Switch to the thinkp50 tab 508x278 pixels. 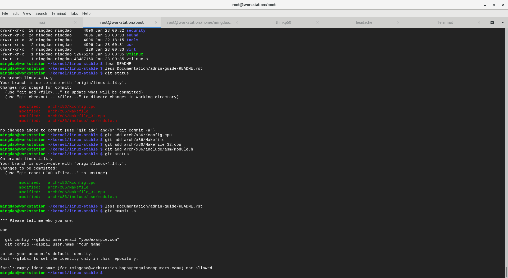pos(283,22)
